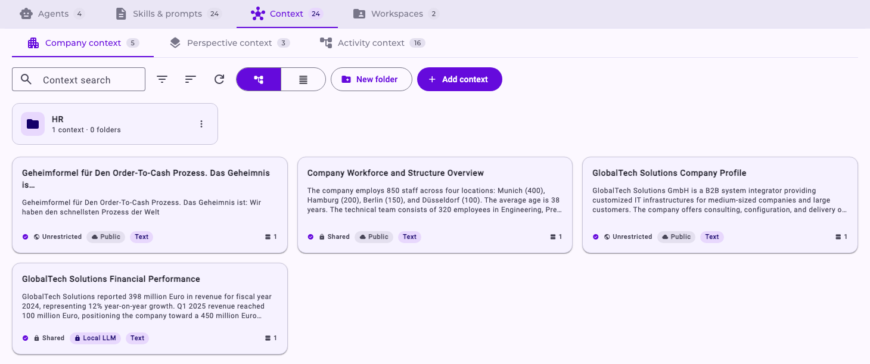Refresh the context list

click(x=219, y=79)
